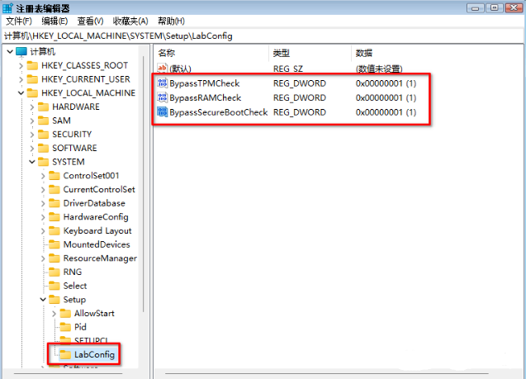Click the BypassRAMCheck DWORD value icon
Viewport: 526px width, 379px height.
click(162, 97)
